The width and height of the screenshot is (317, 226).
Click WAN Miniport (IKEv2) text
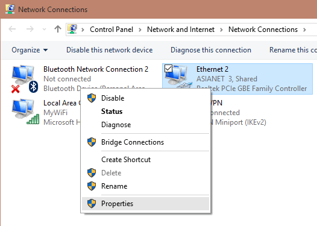coord(239,122)
